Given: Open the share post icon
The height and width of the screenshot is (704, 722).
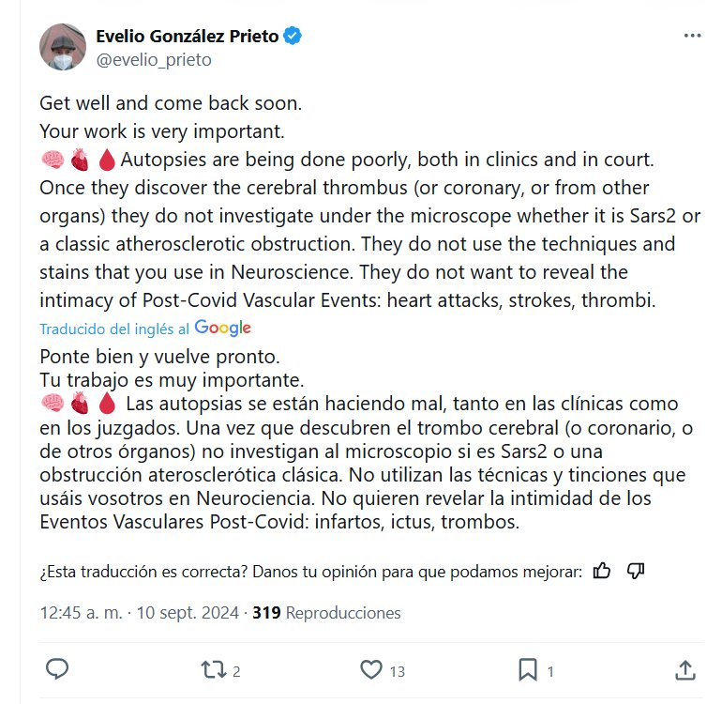Looking at the screenshot, I should coord(685,669).
